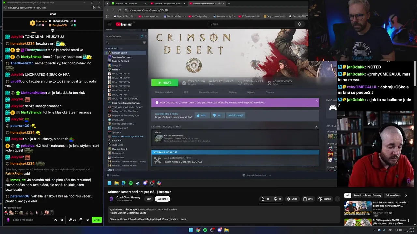Close the Shrnutí poslední hry section
Viewport: 417px width, 234px height.
316,127
